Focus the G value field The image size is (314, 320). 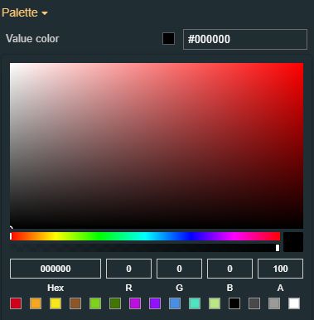tap(179, 269)
